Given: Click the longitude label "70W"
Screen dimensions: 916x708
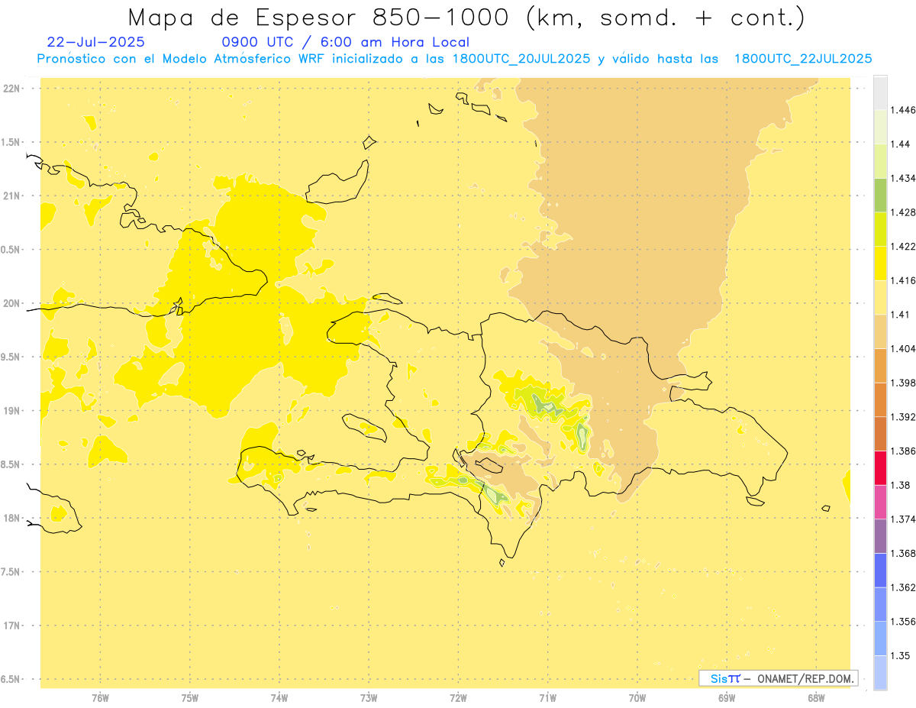Looking at the screenshot, I should tap(637, 698).
